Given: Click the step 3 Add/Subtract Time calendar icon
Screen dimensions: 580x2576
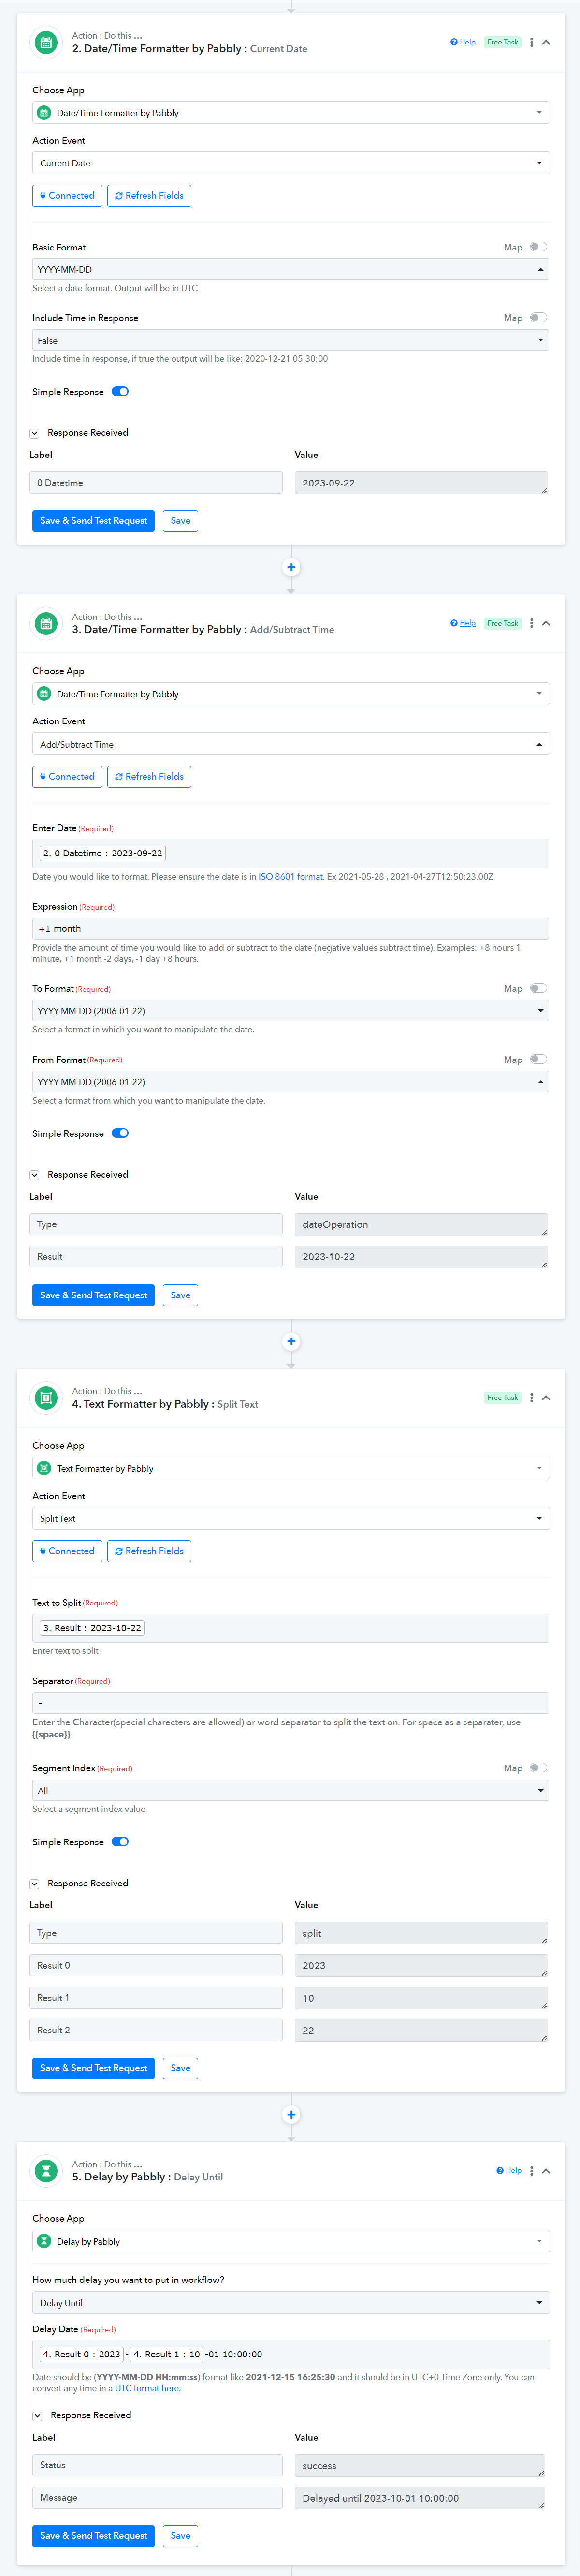Looking at the screenshot, I should pyautogui.click(x=46, y=624).
